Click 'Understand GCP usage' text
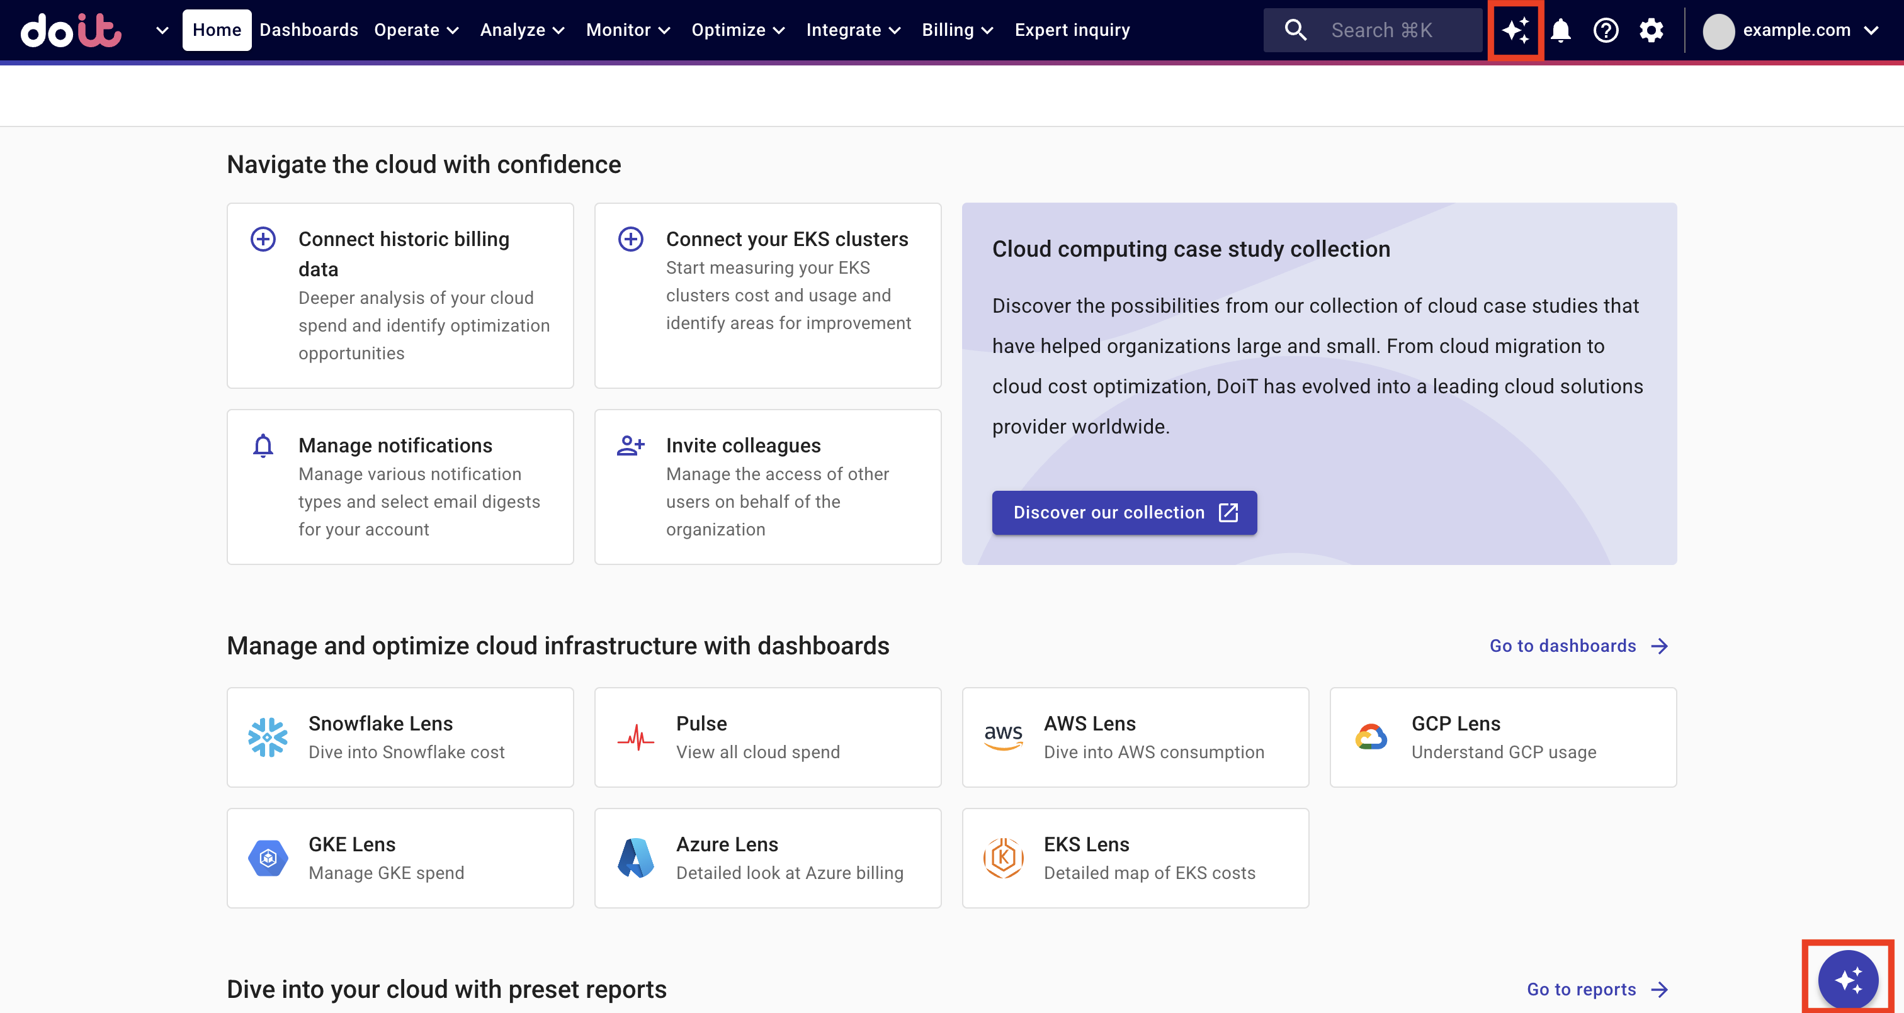The width and height of the screenshot is (1904, 1013). point(1504,752)
